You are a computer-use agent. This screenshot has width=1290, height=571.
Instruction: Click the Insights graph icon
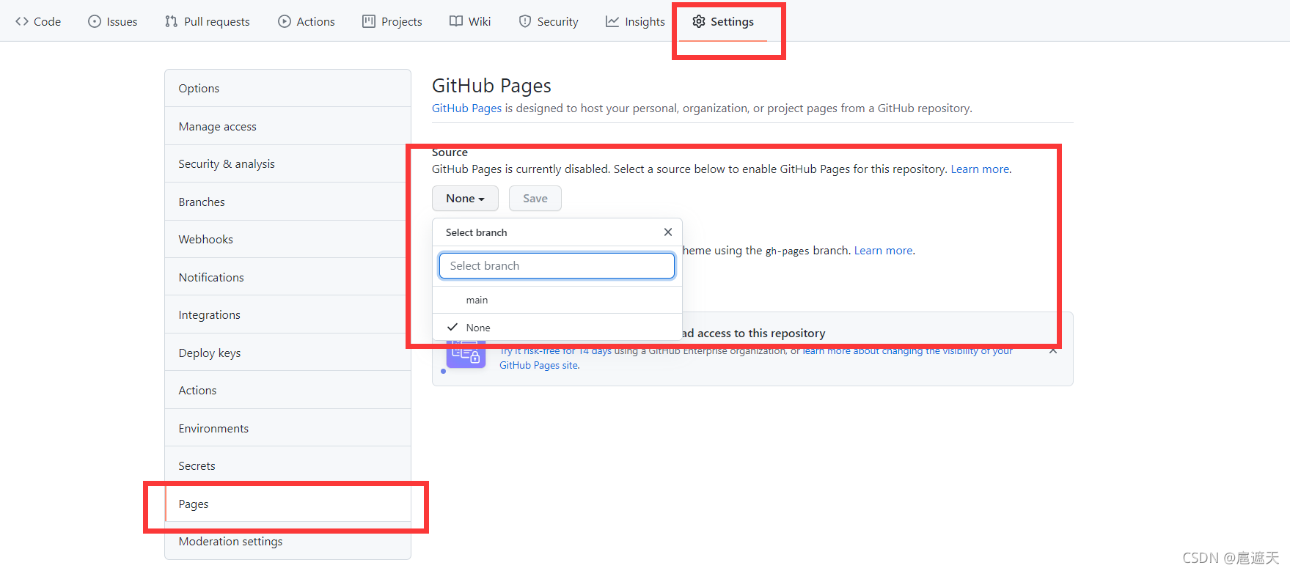click(x=612, y=21)
